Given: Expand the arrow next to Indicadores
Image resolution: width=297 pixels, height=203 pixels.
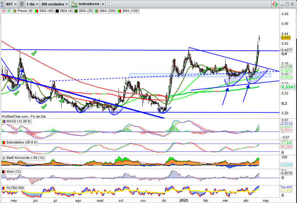Looking at the screenshot, I should [x=103, y=4].
